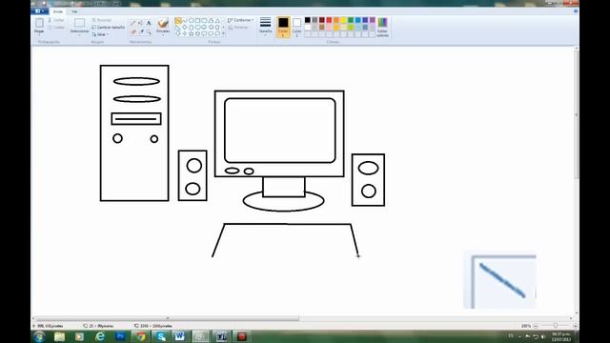The width and height of the screenshot is (610, 343).
Task: Click the vertical scrollbar thumb
Action: coord(576,114)
